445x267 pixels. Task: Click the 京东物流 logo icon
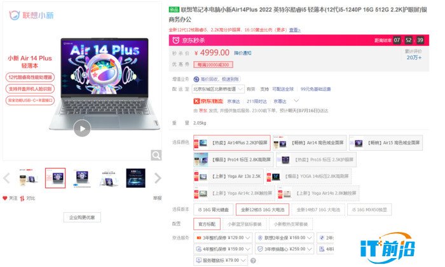[209, 101]
